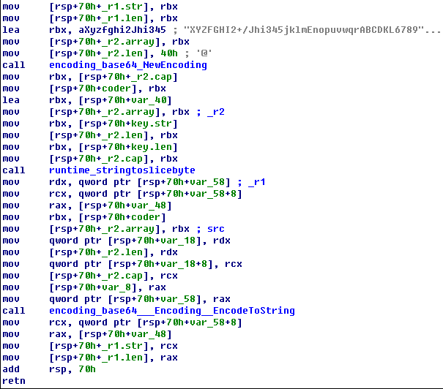Click the '; _r2' comment

[x=210, y=112]
